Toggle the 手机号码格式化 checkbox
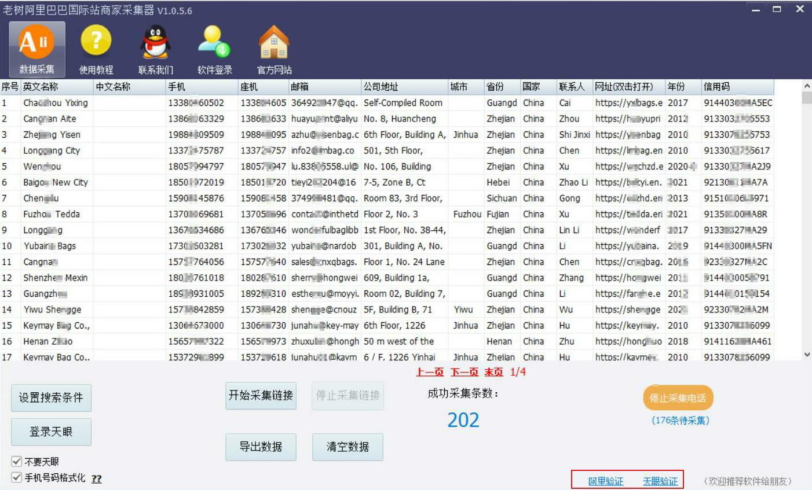This screenshot has height=490, width=812. [16, 478]
